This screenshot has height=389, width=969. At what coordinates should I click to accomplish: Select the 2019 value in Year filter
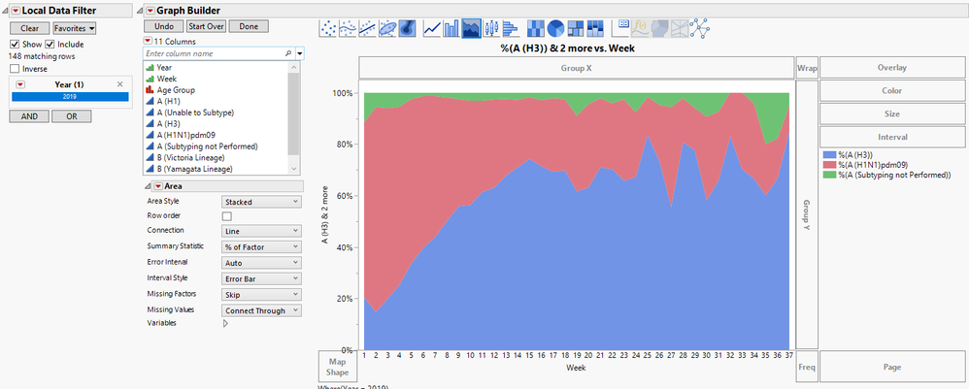[70, 97]
